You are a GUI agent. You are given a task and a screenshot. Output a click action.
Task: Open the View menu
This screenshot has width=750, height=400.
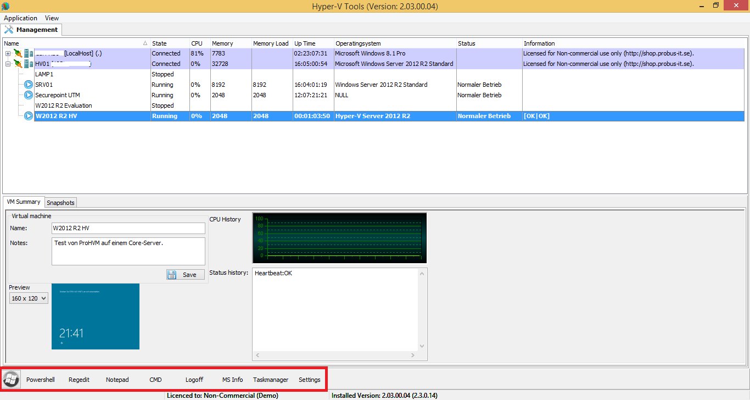tap(52, 18)
